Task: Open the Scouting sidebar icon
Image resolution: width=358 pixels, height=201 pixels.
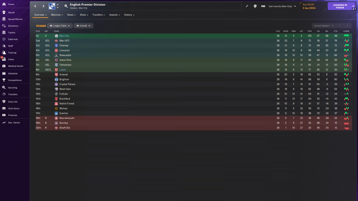Action: pos(4,87)
